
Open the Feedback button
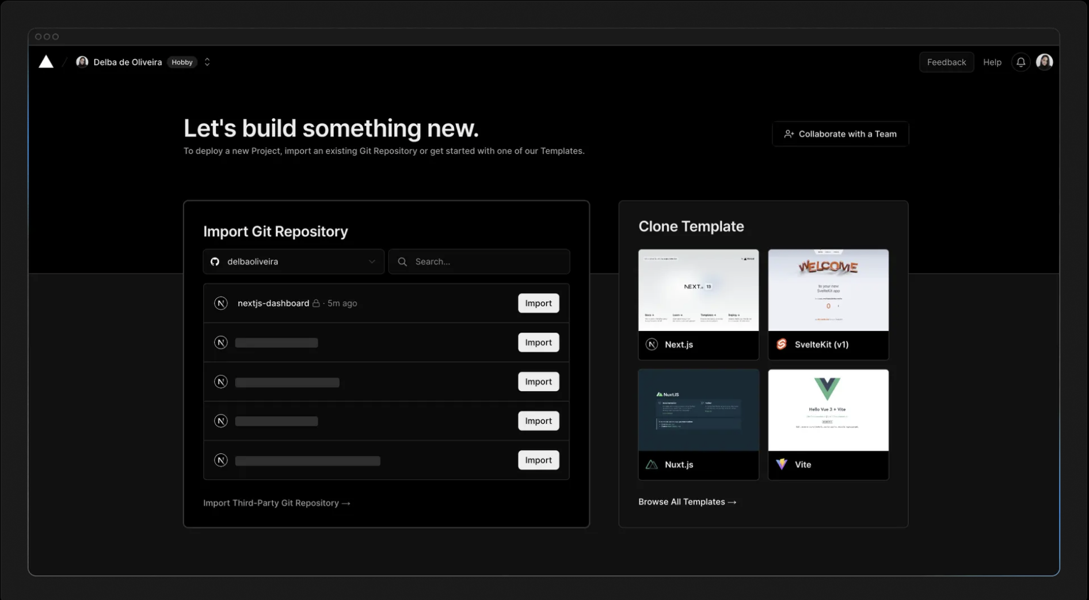946,62
